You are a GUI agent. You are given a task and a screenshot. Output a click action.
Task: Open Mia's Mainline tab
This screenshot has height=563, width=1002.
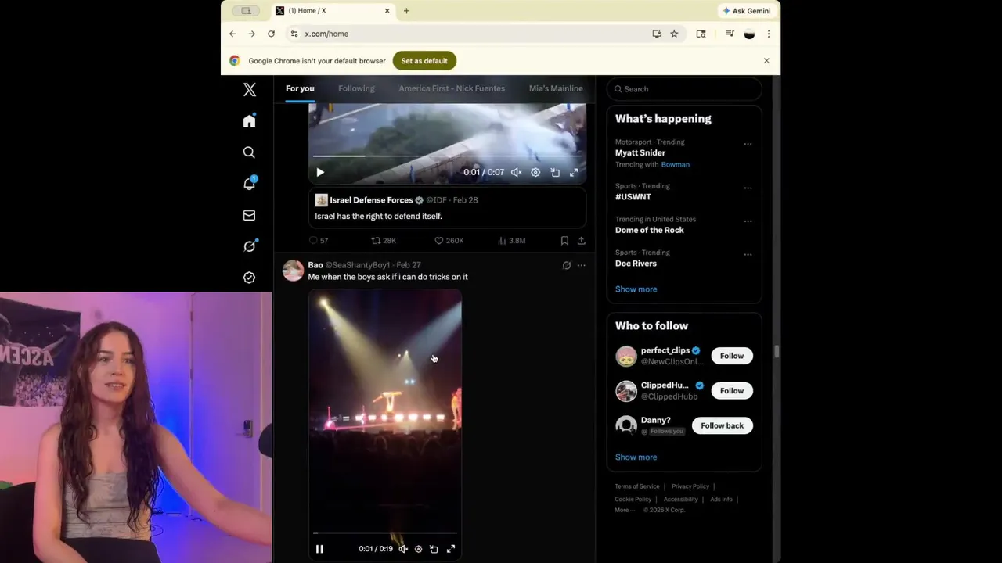click(556, 88)
